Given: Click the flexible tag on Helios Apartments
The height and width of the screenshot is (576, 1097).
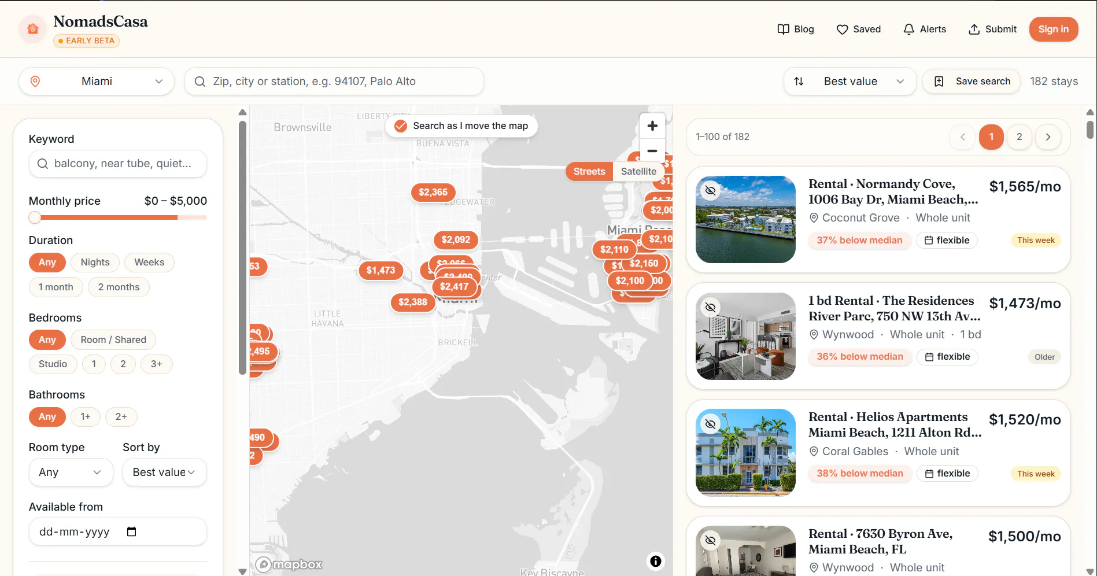Looking at the screenshot, I should pyautogui.click(x=947, y=474).
